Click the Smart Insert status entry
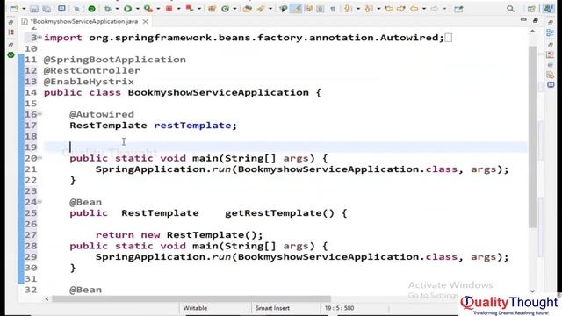The image size is (562, 316). (272, 308)
